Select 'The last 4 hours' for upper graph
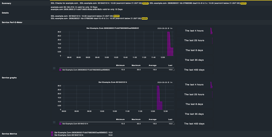 [194, 31]
